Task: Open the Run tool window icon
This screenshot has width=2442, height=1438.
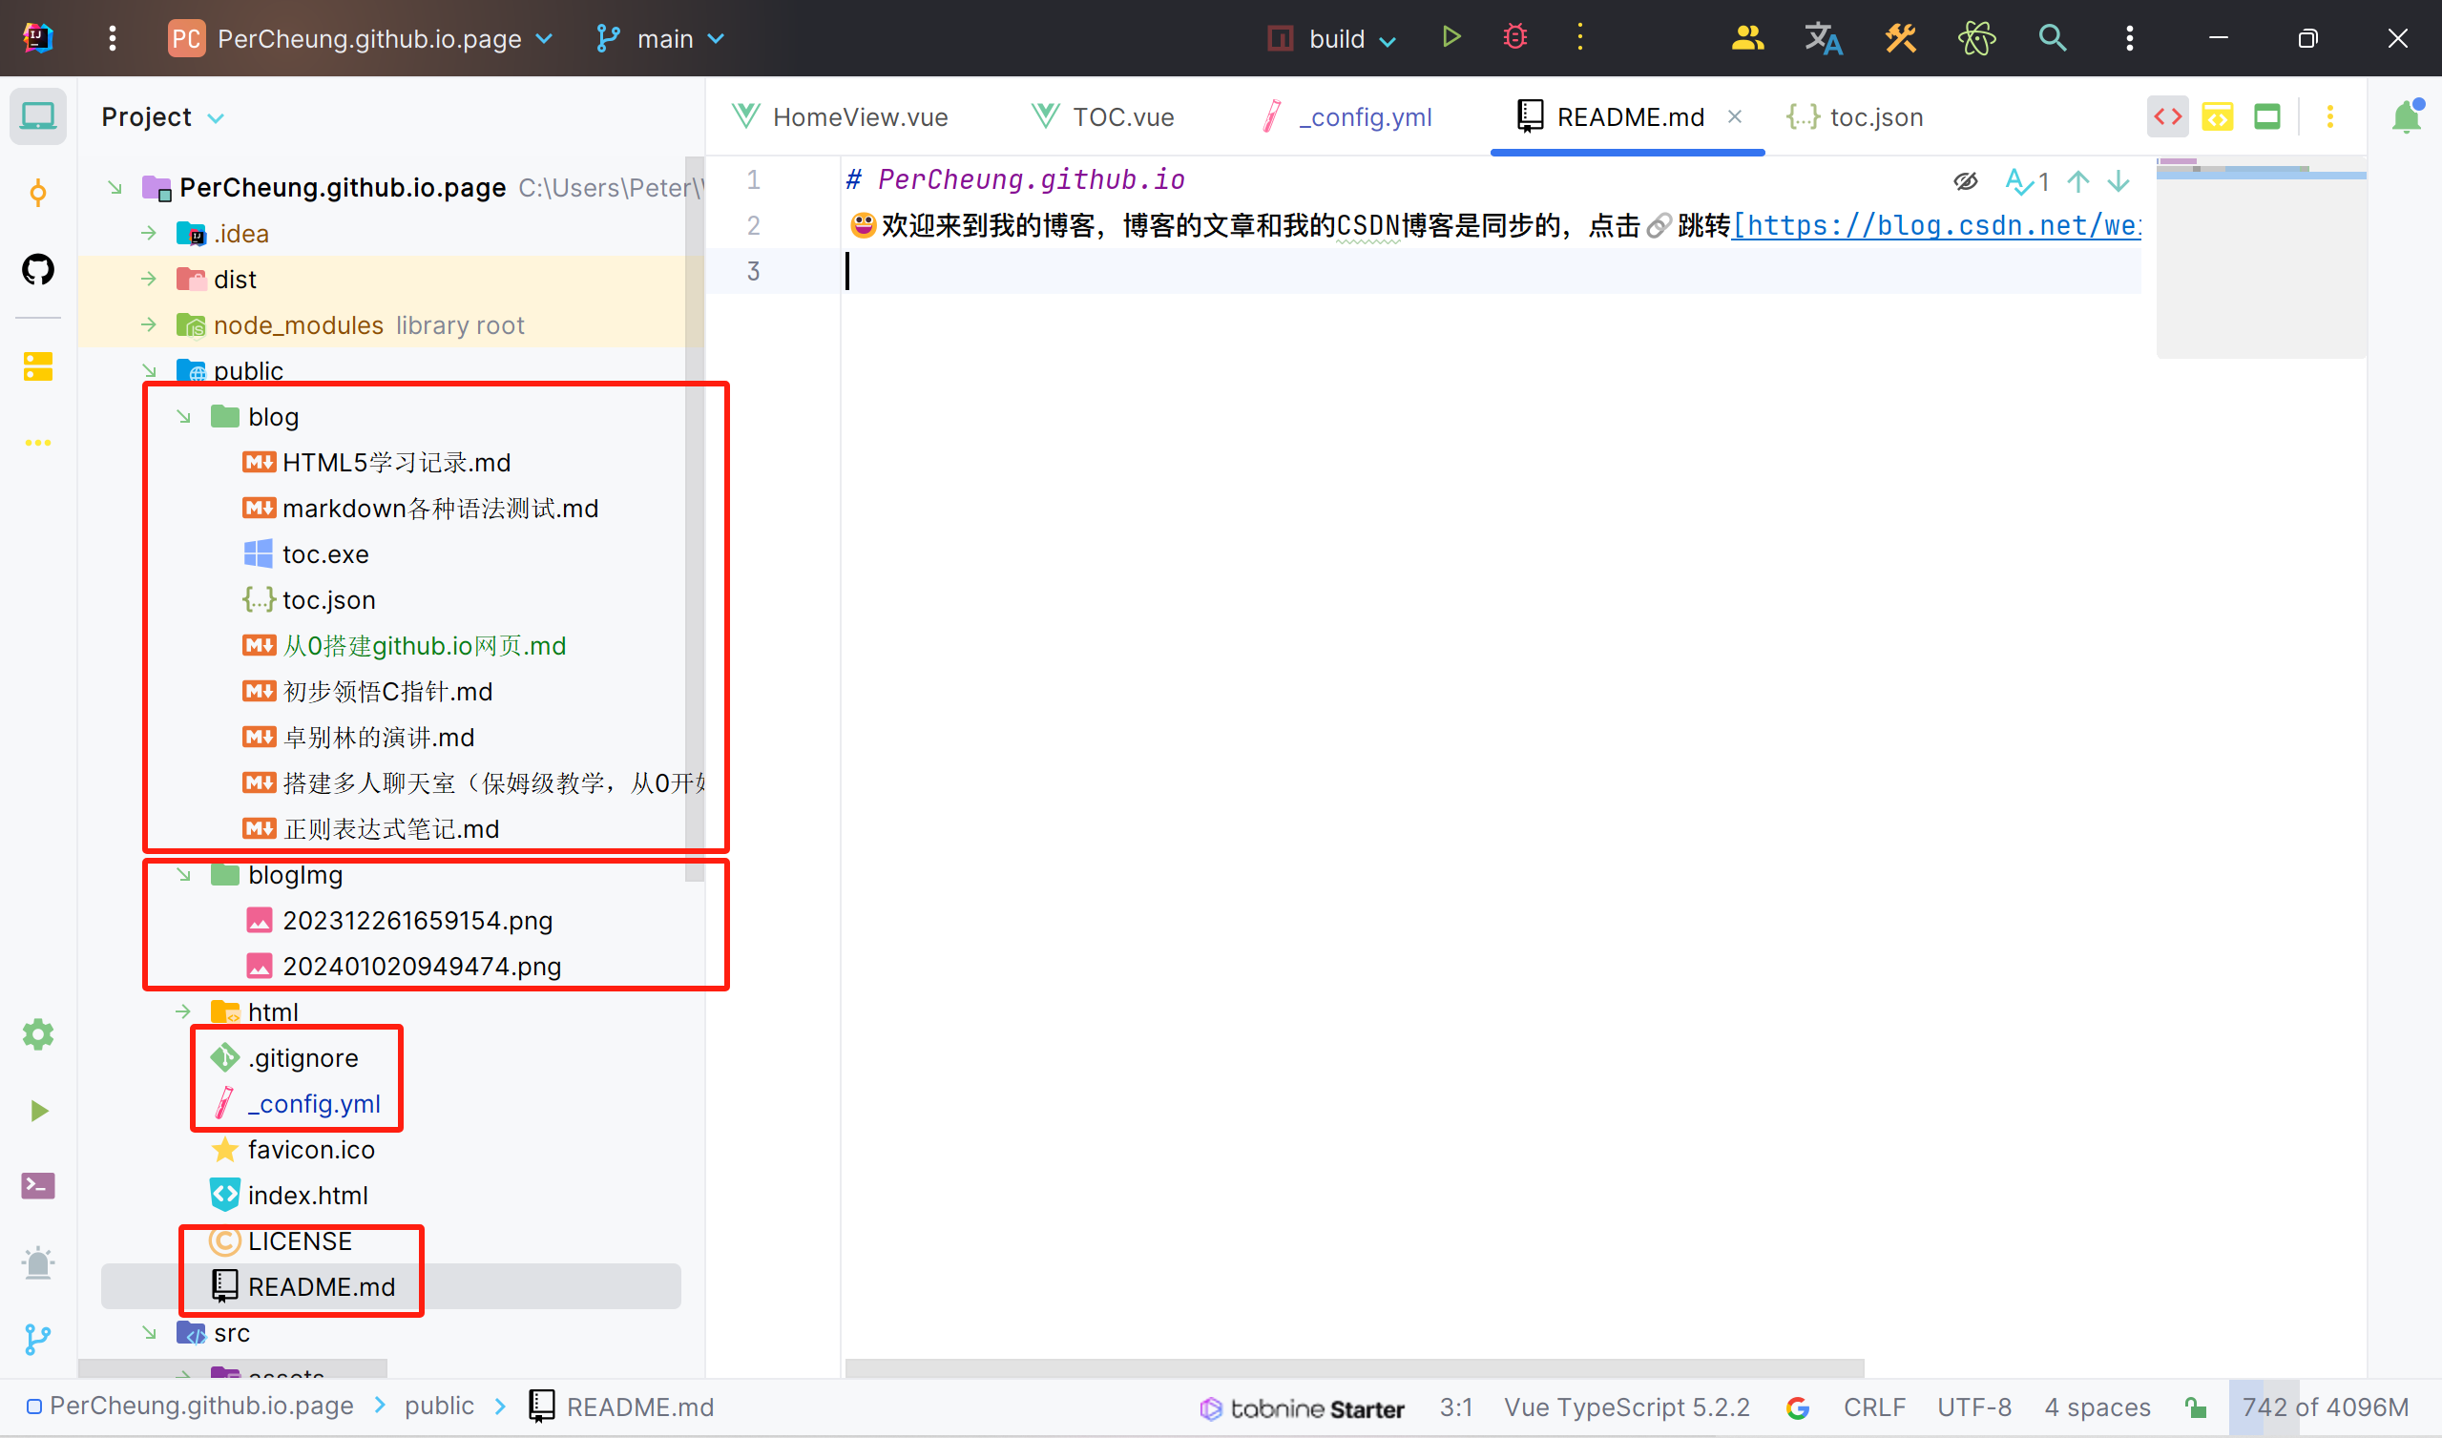Action: (38, 1111)
